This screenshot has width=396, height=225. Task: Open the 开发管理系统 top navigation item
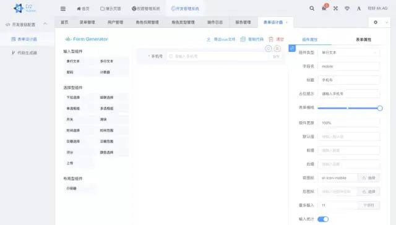[185, 9]
